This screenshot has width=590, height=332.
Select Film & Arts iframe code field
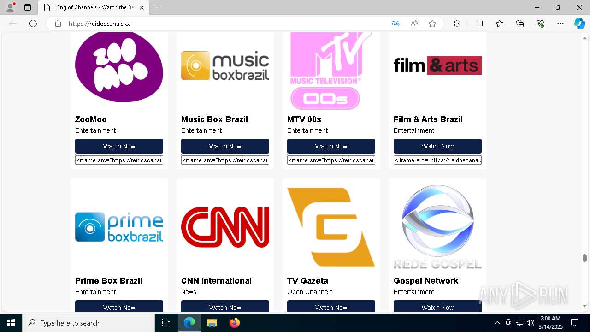pos(437,160)
